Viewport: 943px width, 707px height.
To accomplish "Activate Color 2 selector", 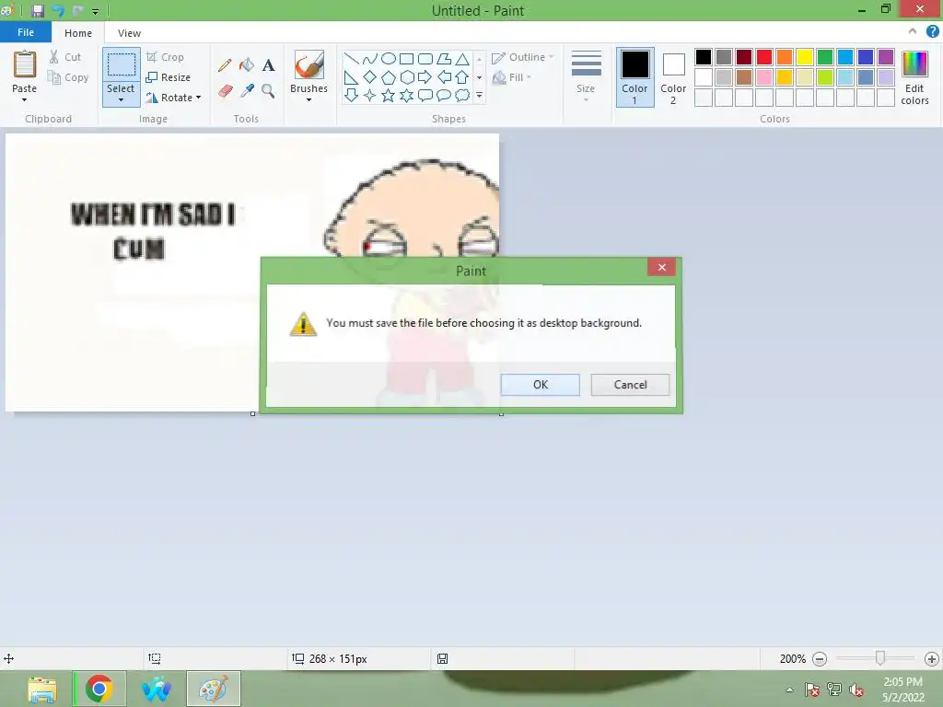I will (x=673, y=78).
